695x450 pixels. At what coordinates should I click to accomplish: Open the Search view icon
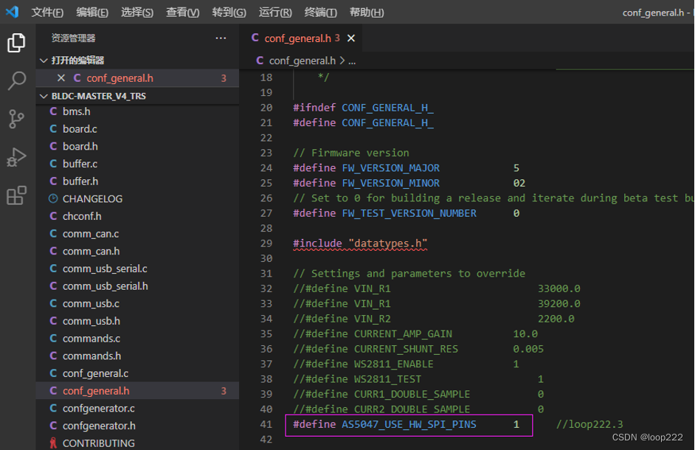16,81
